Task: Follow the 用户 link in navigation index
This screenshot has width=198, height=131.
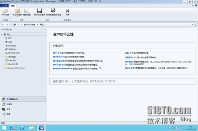Action: tap(55, 53)
